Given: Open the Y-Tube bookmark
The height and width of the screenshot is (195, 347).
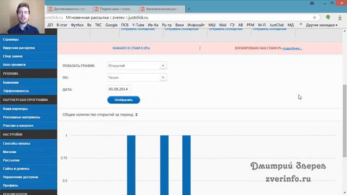Looking at the screenshot, I should [x=138, y=25].
